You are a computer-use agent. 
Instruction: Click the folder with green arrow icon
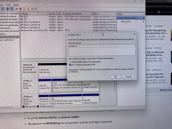pos(28,9)
